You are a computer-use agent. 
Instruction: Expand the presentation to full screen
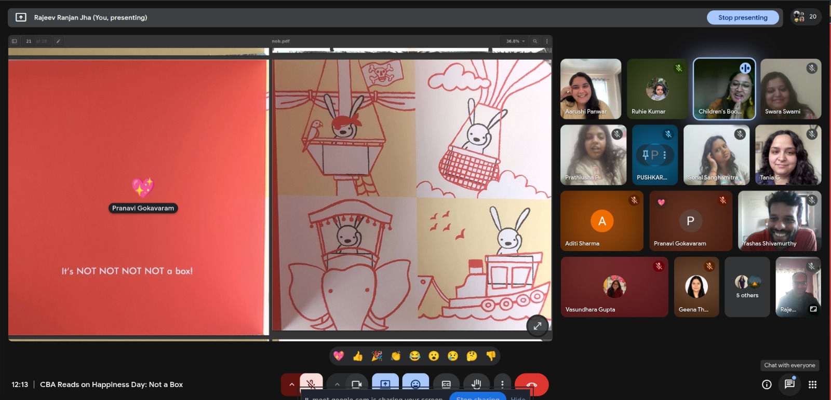(538, 326)
